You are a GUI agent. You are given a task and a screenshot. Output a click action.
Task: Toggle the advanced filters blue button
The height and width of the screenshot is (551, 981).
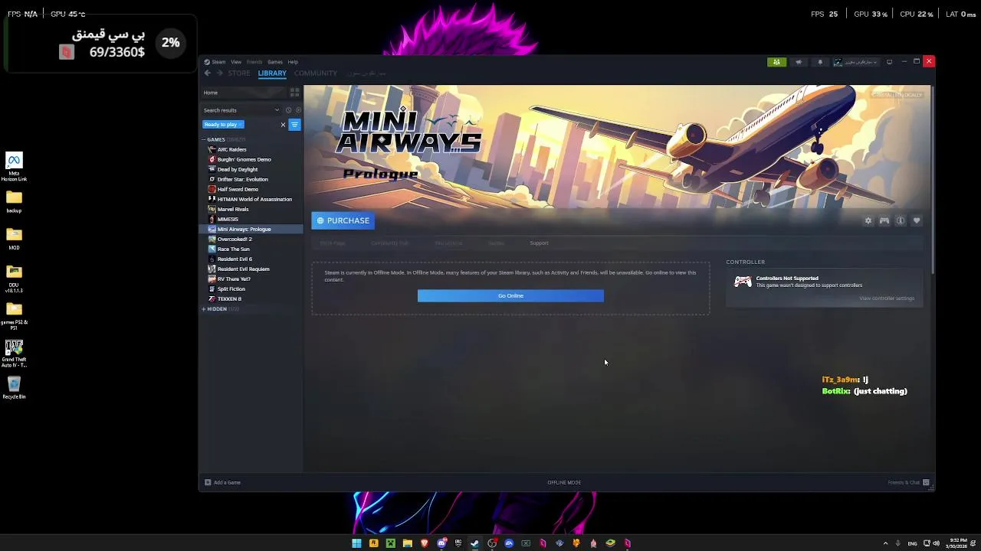point(294,125)
